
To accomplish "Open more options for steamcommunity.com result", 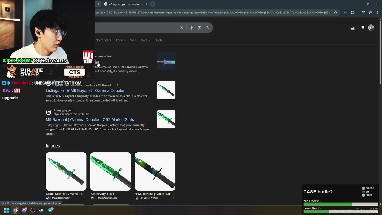I will point(118,85).
